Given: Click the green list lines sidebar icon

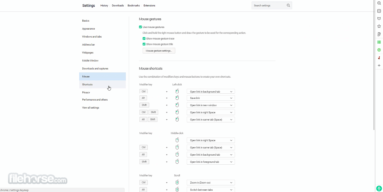Looking at the screenshot, I should (379, 42).
